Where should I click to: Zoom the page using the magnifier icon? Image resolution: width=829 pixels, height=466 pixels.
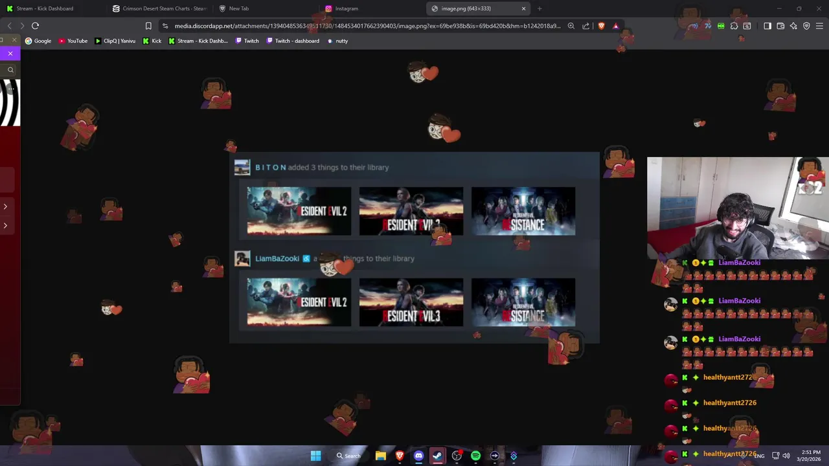[571, 26]
